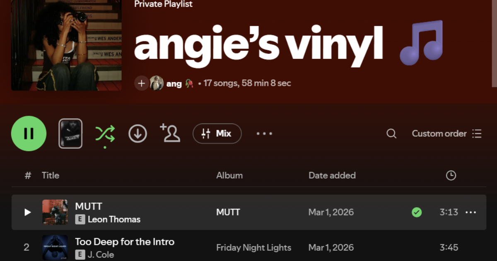497x261 pixels.
Task: Open more options for the MUTT track
Action: (x=471, y=212)
